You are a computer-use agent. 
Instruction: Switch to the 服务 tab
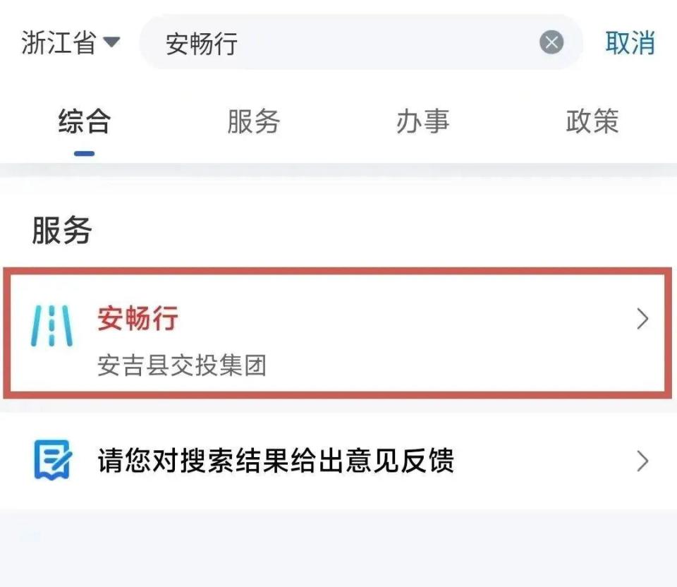[x=255, y=121]
